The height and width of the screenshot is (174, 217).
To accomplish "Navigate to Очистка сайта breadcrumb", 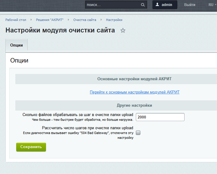I will point(85,20).
